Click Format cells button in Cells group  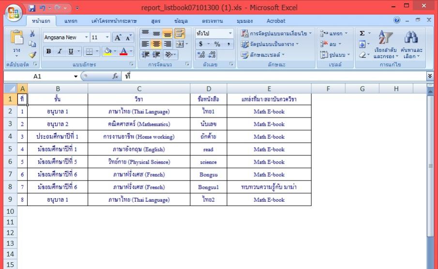(335, 55)
